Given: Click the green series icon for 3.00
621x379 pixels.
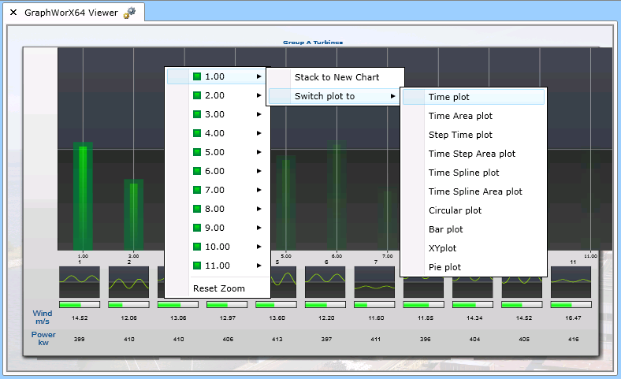Looking at the screenshot, I should 198,114.
